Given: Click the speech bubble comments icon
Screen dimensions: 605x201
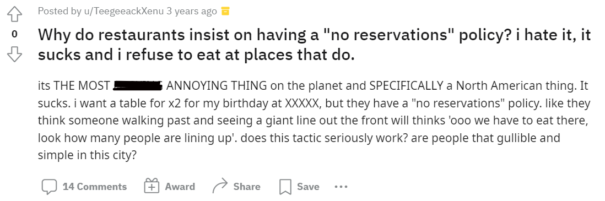Looking at the screenshot, I should pyautogui.click(x=49, y=187).
